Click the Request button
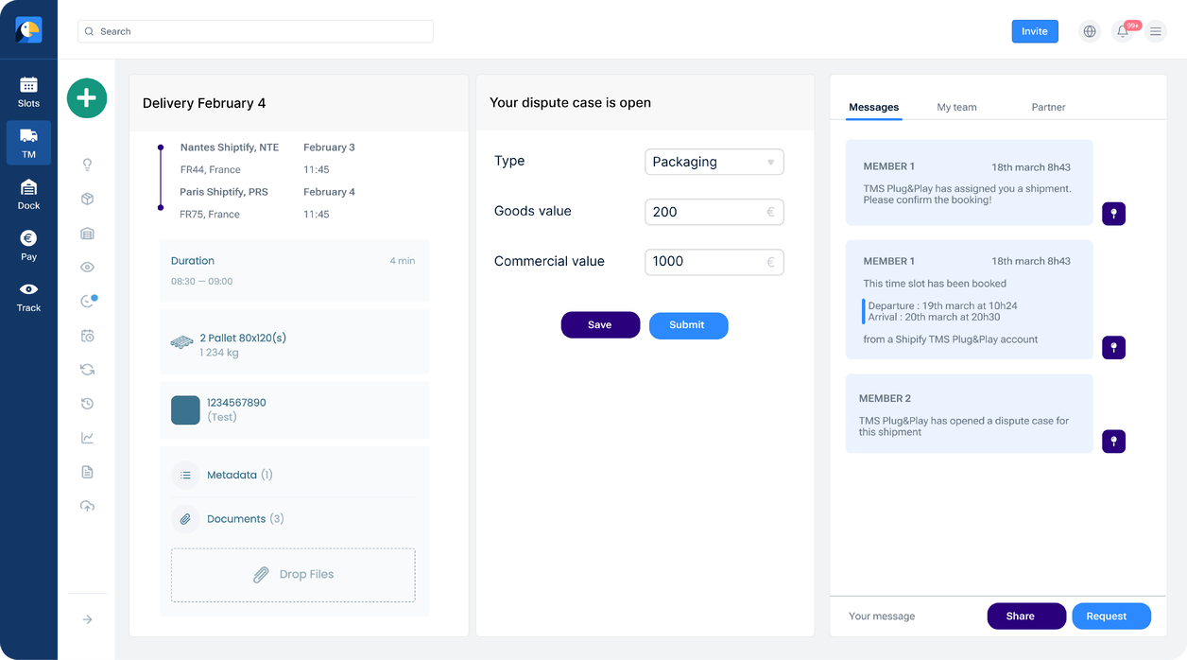The height and width of the screenshot is (660, 1187). coord(1111,617)
